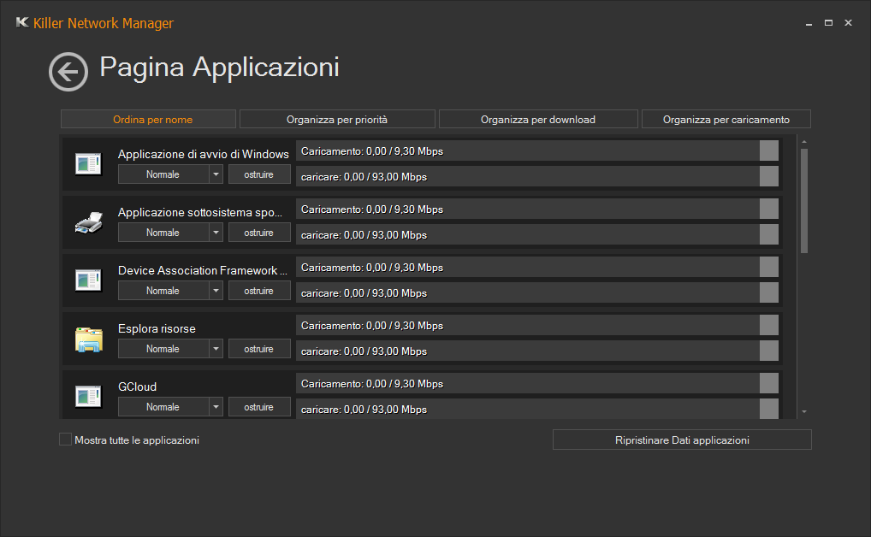Click the Esplora risorse folder icon
Viewport: 871px width, 537px height.
pos(88,339)
